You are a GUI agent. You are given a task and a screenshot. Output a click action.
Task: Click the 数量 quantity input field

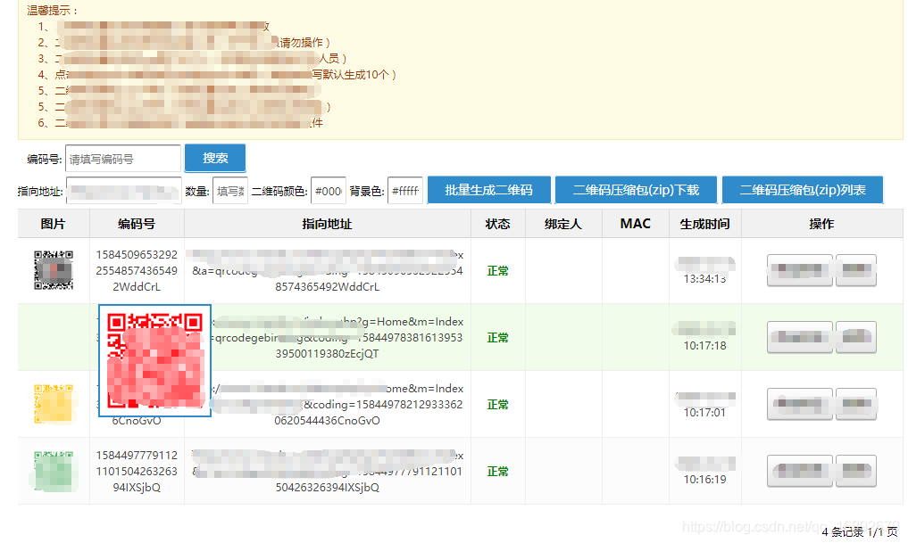pos(230,191)
